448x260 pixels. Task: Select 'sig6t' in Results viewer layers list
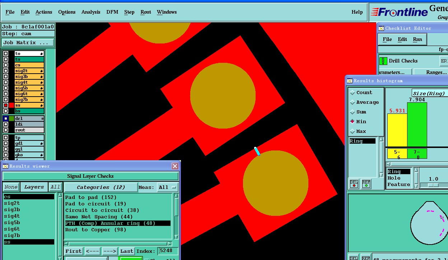point(29,229)
